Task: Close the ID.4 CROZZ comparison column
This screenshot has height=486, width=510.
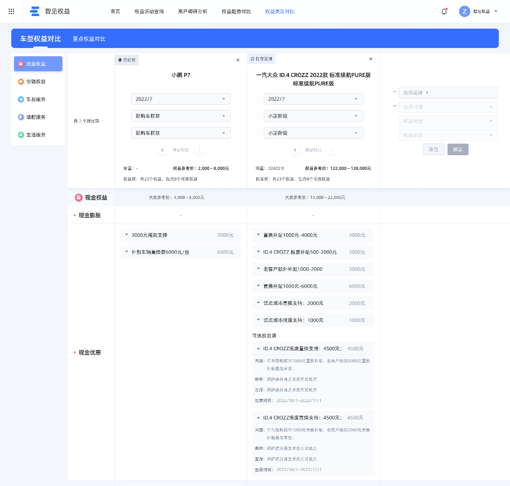Action: tap(371, 59)
